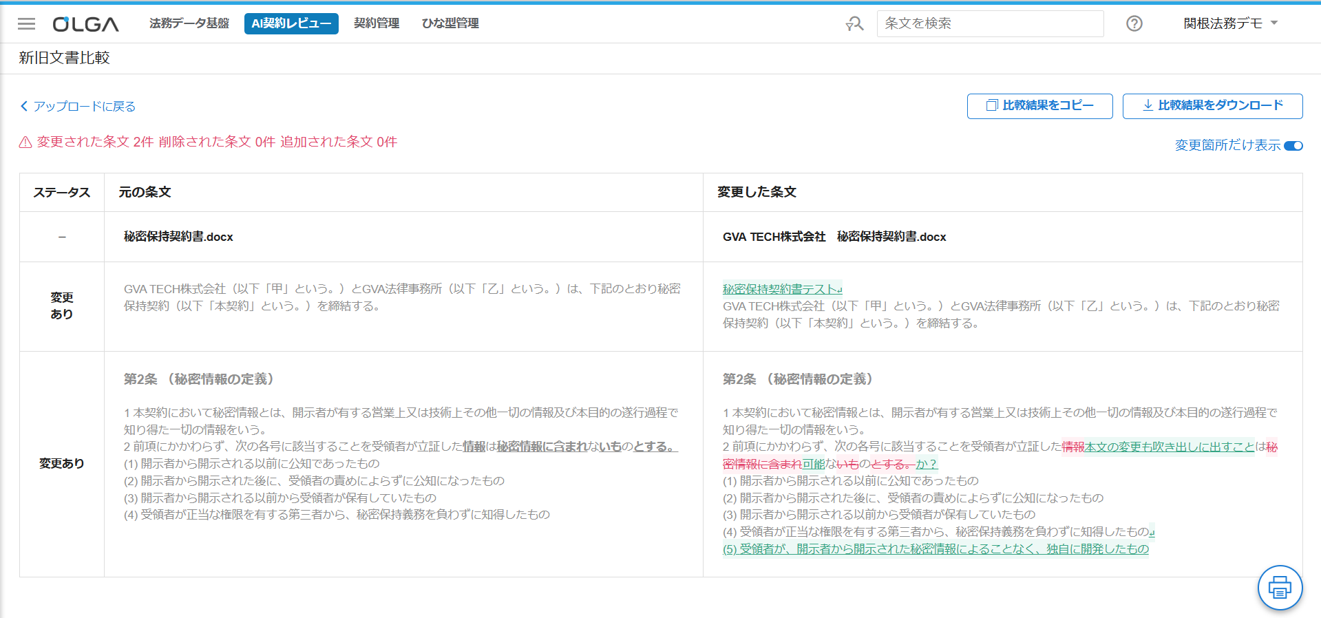The height and width of the screenshot is (618, 1321).
Task: Go back via アップロードに戻る link
Action: pyautogui.click(x=78, y=107)
